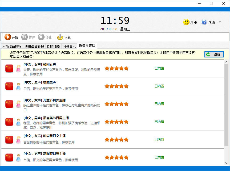Select the title [中文，女声] 儿童节目女主播
Image resolution: width=230 pixels, height=171 pixels.
[45, 100]
